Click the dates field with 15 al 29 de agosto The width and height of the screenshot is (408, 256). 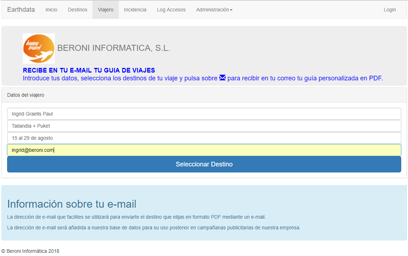(x=204, y=138)
